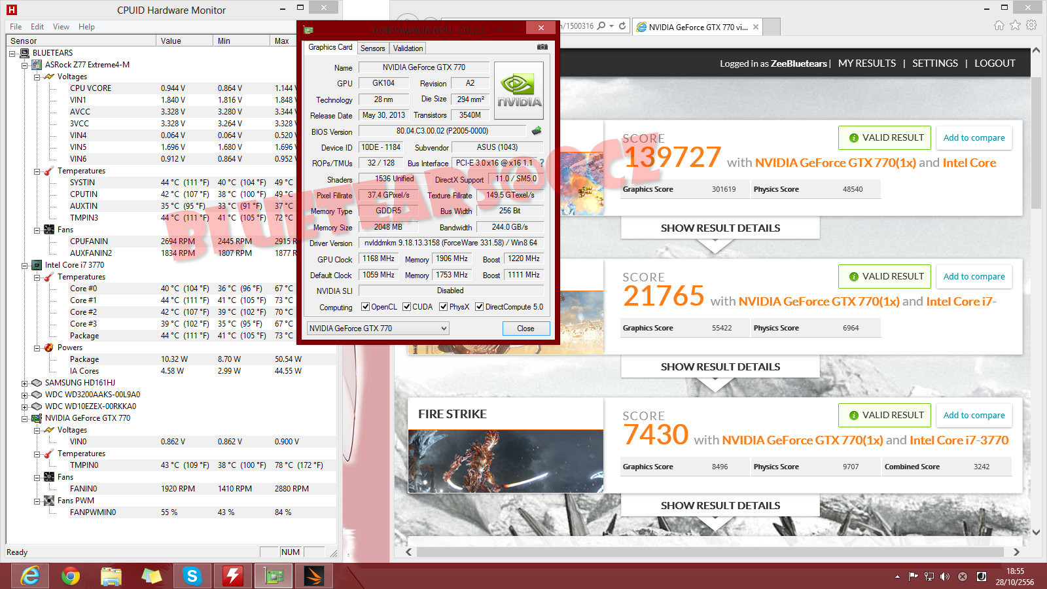Open File Explorer from taskbar
1047x589 pixels.
(111, 576)
